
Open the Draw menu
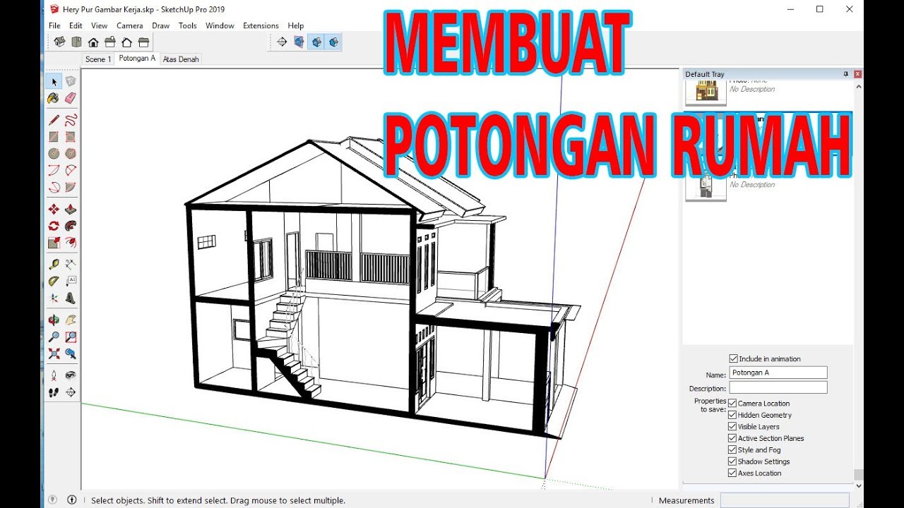tap(161, 25)
